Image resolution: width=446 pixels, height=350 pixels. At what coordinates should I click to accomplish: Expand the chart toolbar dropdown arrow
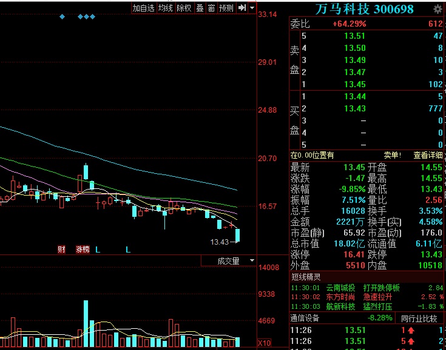pyautogui.click(x=251, y=8)
